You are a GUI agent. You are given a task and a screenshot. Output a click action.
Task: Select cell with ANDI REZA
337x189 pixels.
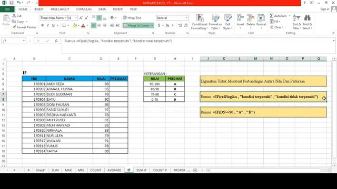coord(70,84)
